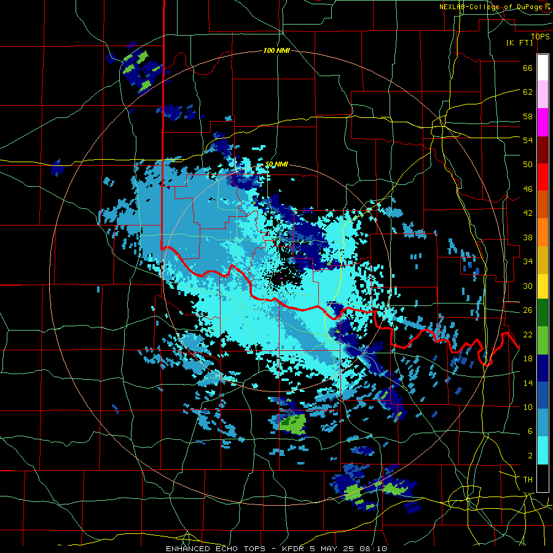This screenshot has height=553, width=553.
Task: Select the light pink legend color band
Action: (x=543, y=95)
